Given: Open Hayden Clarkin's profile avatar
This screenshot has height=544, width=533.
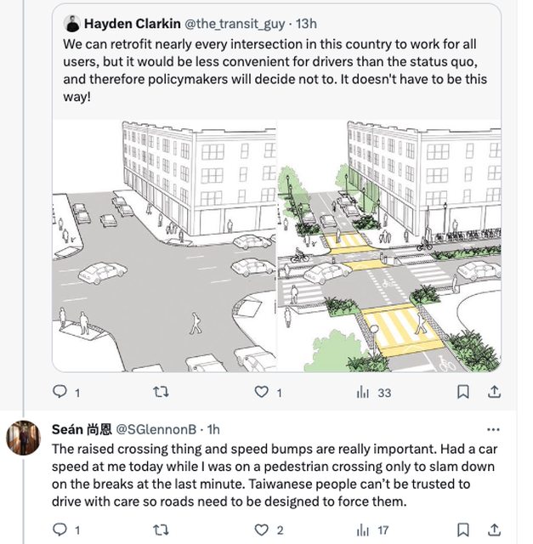Looking at the screenshot, I should [72, 23].
